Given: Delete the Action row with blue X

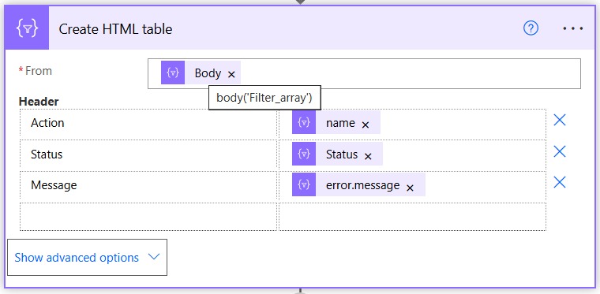Looking at the screenshot, I should [x=560, y=121].
